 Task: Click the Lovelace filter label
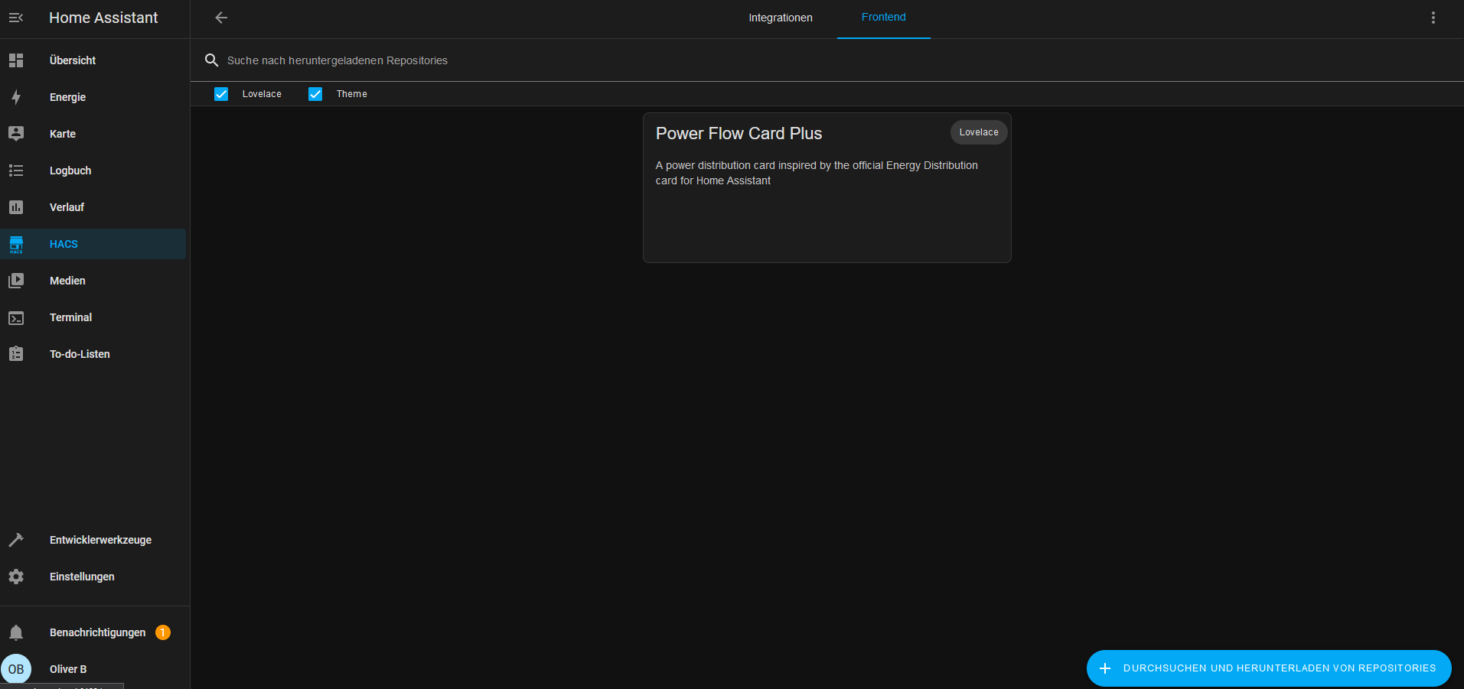coord(262,94)
